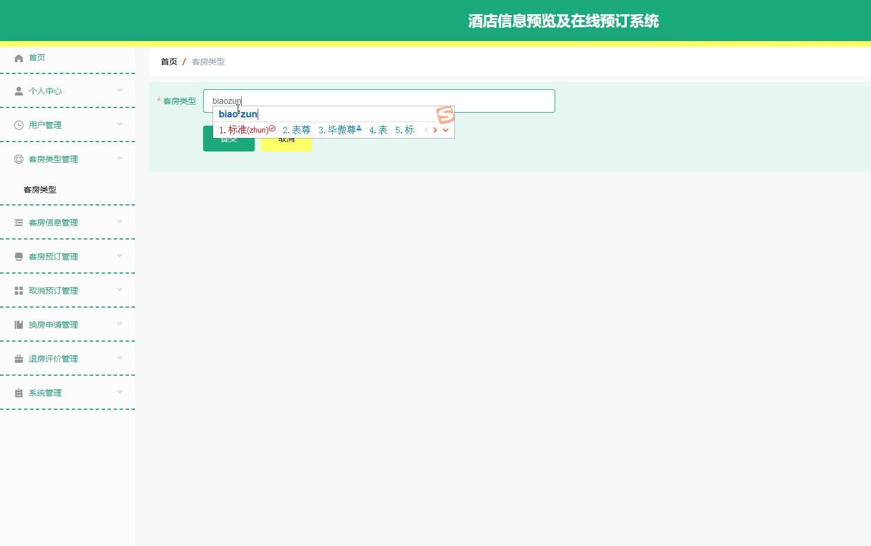Collapse 客房类型管理 menu chevron
871x546 pixels.
pos(120,158)
